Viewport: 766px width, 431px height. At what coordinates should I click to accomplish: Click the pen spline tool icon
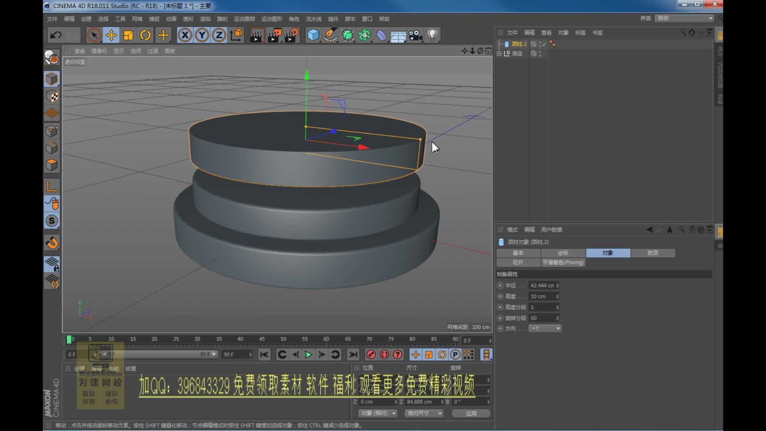click(331, 35)
